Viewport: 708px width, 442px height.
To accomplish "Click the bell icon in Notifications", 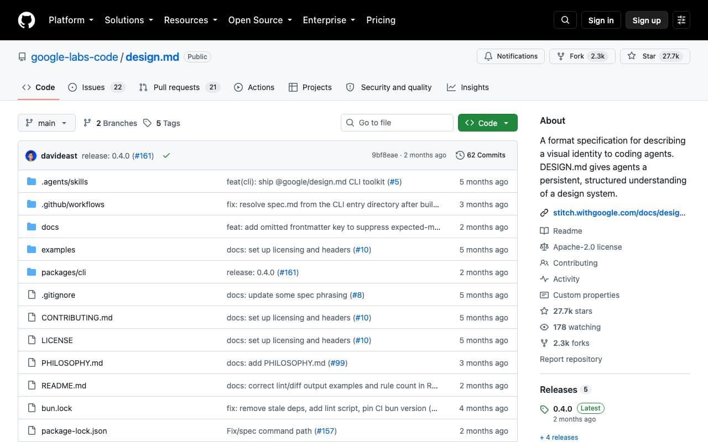I will [488, 56].
